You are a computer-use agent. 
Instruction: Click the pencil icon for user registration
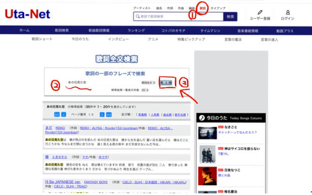[260, 12]
